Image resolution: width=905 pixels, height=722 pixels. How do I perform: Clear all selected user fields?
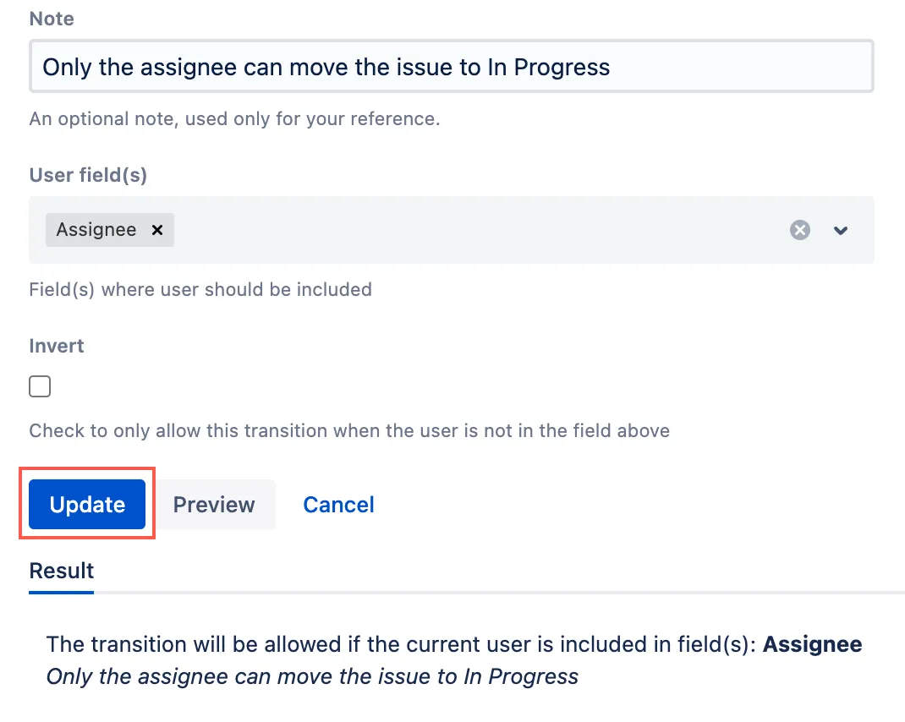799,230
